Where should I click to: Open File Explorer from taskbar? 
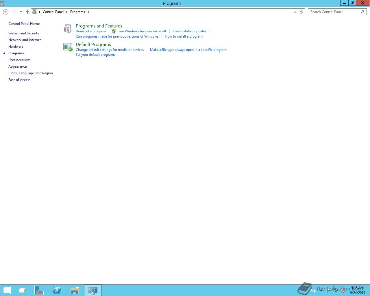pos(75,290)
